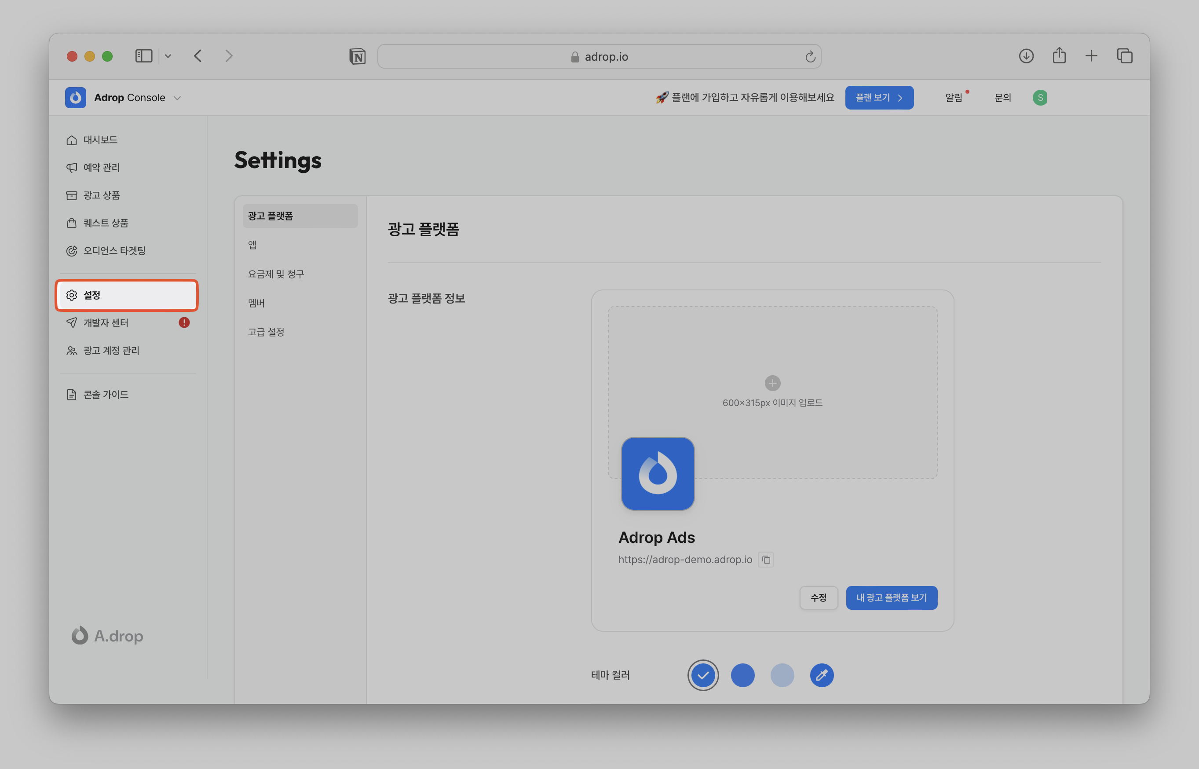
Task: Click the Safari downloads icon
Action: pos(1026,56)
